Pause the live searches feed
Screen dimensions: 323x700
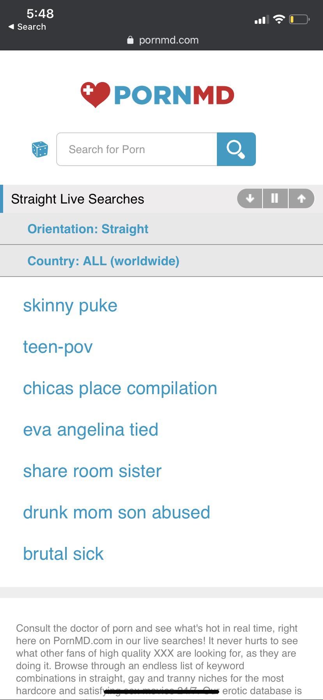[275, 198]
